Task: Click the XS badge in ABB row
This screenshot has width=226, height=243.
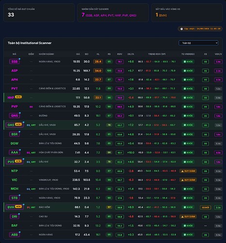Action: (206, 235)
